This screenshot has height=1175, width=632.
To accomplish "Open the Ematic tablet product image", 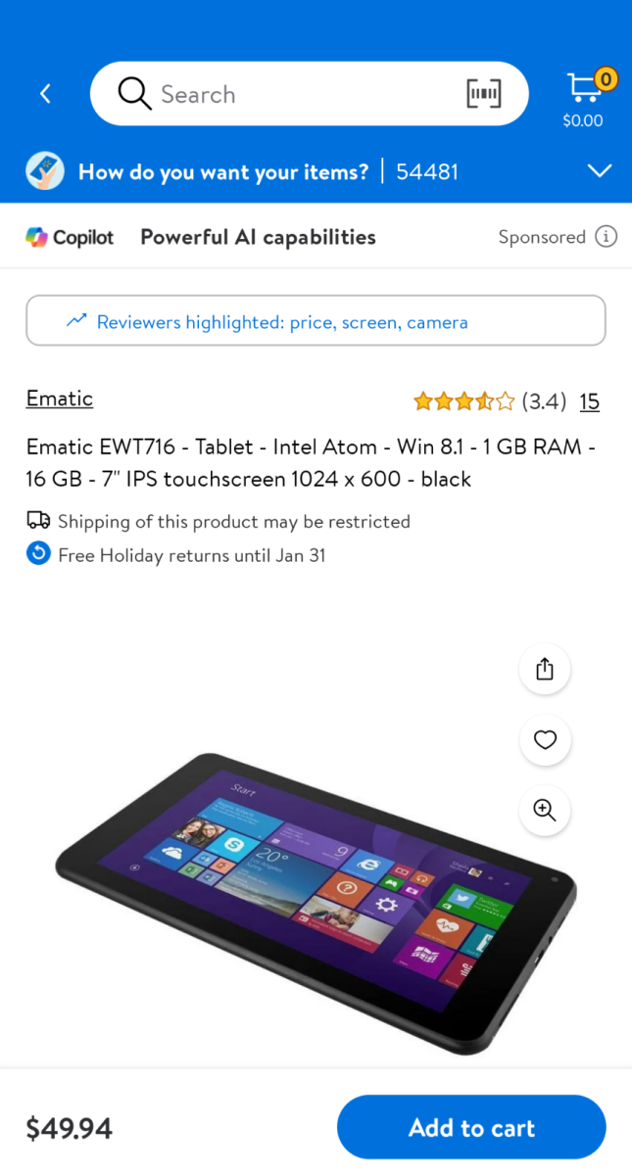I will pyautogui.click(x=316, y=891).
